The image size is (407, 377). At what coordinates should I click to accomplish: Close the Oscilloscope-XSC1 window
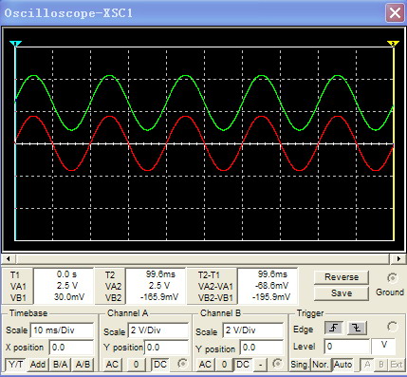click(395, 13)
